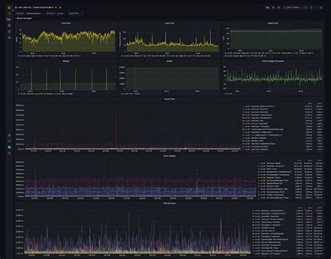Open the Search icon in the sidebar
This screenshot has height=259, width=331.
(x=9, y=13)
